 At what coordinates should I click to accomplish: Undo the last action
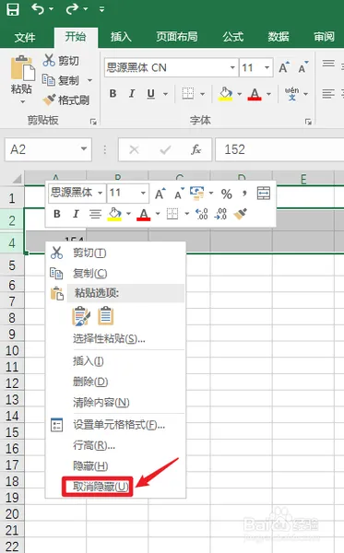click(x=38, y=9)
